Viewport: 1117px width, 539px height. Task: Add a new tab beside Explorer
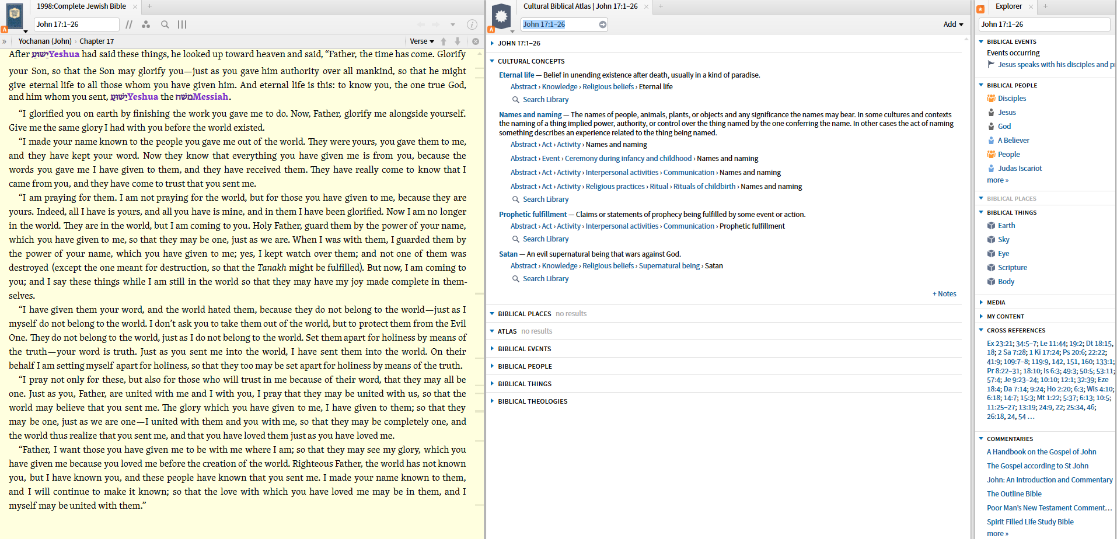point(1045,6)
